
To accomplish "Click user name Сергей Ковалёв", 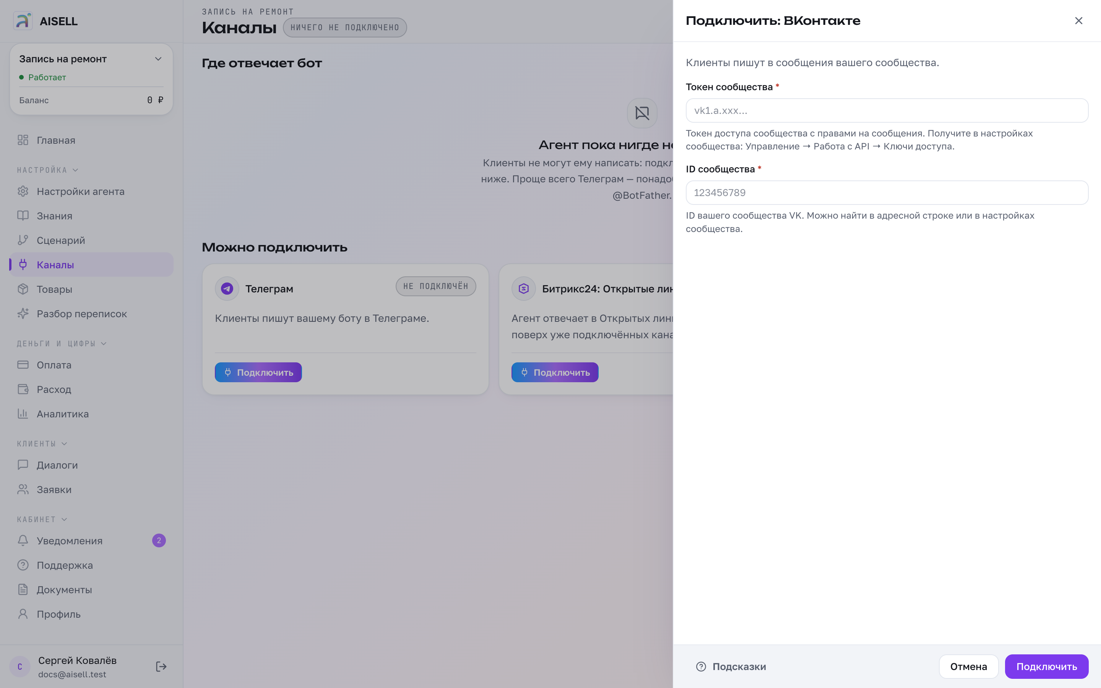I will click(77, 660).
